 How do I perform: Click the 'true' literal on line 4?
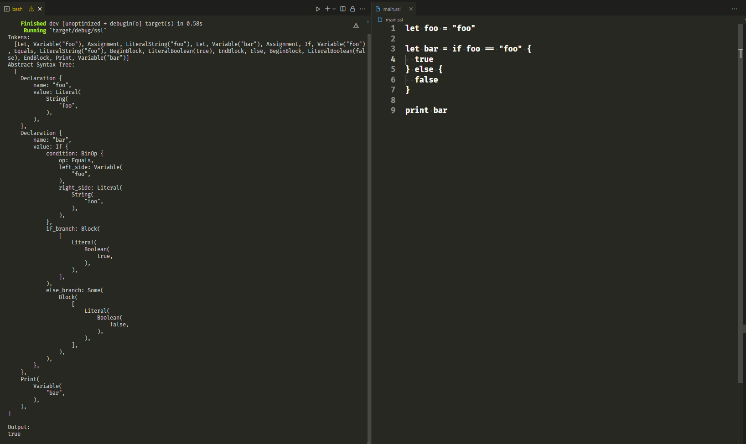(424, 59)
